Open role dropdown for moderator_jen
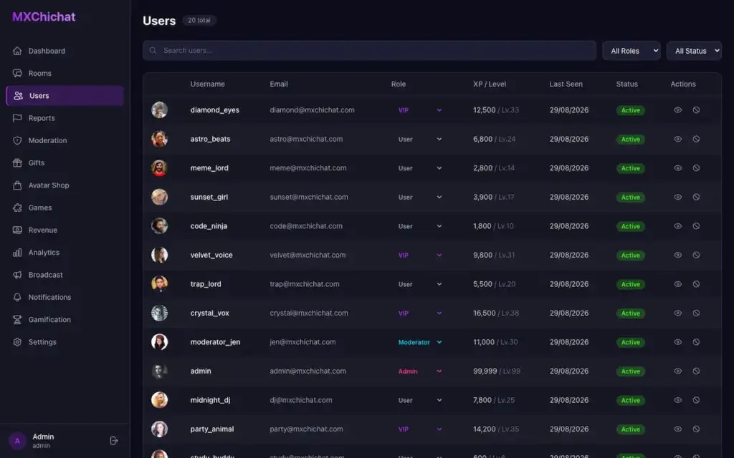The image size is (734, 458). 419,342
